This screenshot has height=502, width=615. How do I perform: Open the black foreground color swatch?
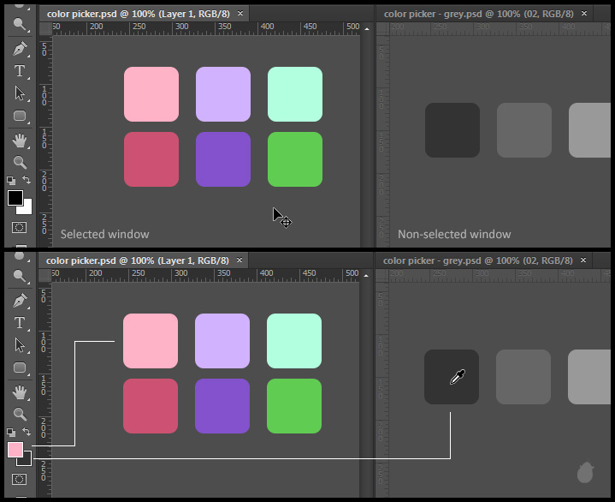pos(15,198)
